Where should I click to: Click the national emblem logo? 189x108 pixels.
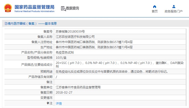tap(8, 8)
